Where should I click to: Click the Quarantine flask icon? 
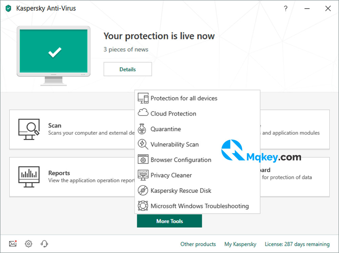[142, 129]
